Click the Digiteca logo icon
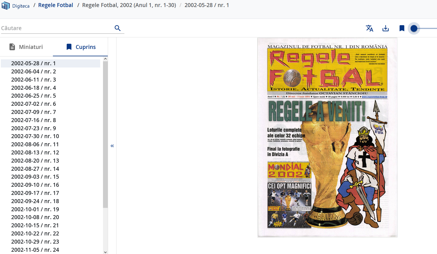This screenshot has width=437, height=254. pos(6,6)
